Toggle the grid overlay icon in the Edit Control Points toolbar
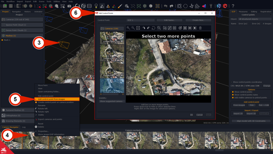273x154 pixels. [x=174, y=28]
